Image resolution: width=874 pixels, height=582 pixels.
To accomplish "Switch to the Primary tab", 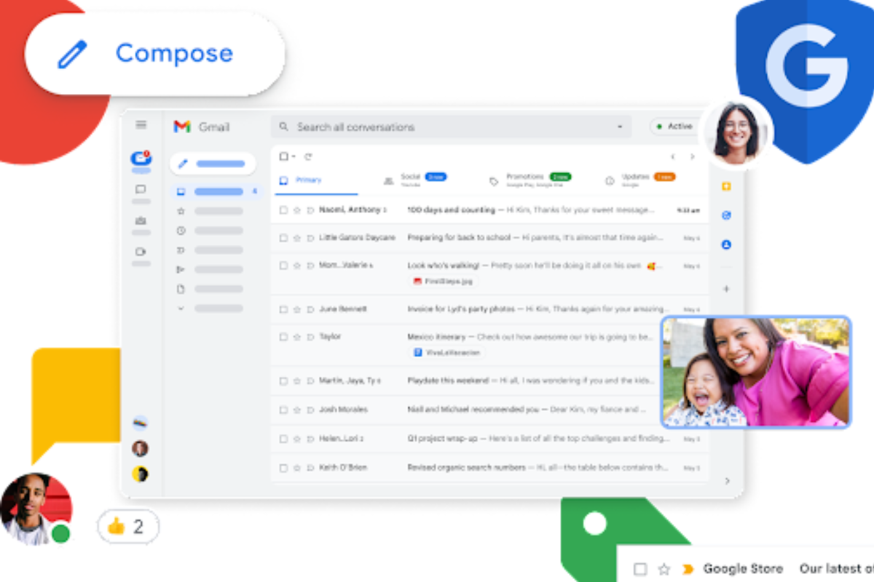I will 316,180.
